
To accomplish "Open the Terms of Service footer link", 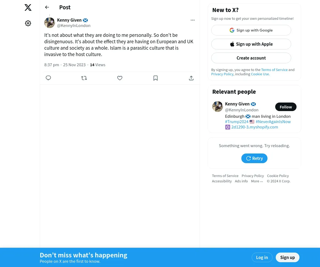I will pyautogui.click(x=225, y=176).
